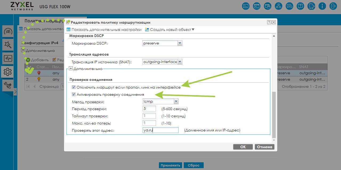Open the object reference windows icon
The height and width of the screenshot is (170, 341).
tap(268, 6)
